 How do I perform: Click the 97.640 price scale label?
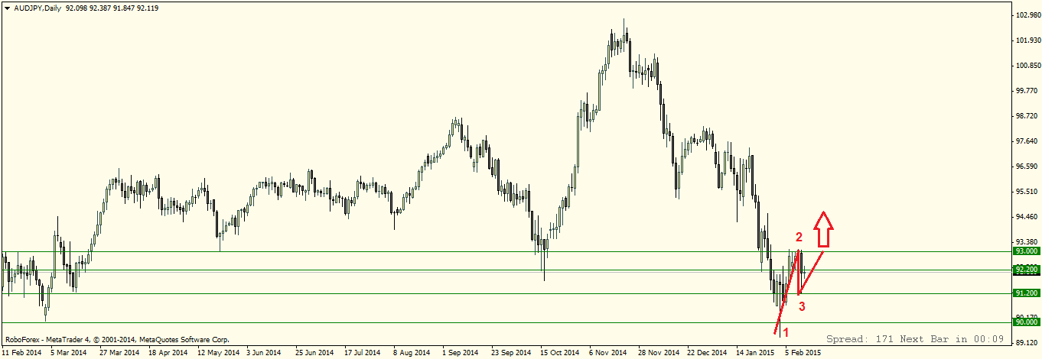(x=1027, y=141)
